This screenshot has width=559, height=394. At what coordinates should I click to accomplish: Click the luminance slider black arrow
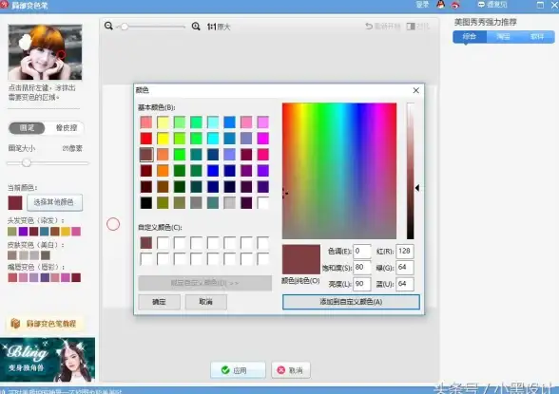pos(417,188)
